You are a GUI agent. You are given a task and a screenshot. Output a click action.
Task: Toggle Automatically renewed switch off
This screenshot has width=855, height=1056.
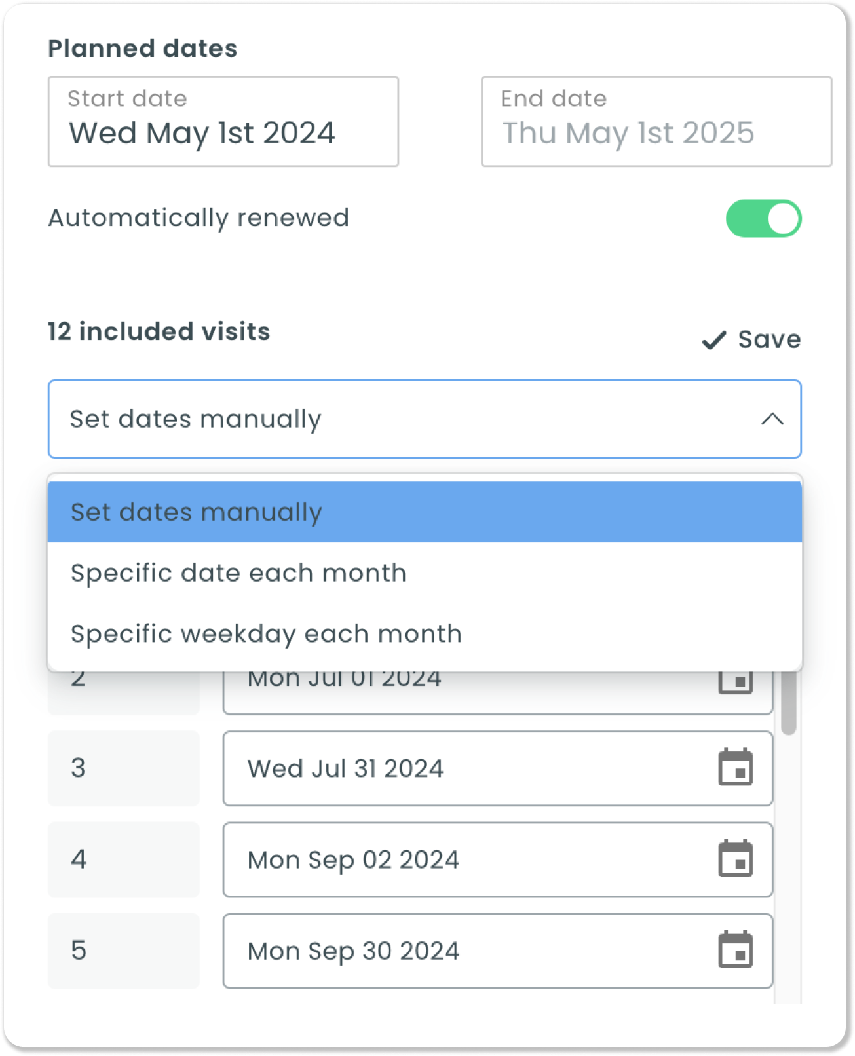coord(763,218)
